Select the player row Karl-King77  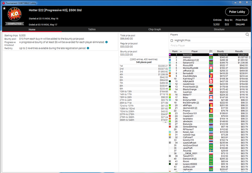coord(208,79)
